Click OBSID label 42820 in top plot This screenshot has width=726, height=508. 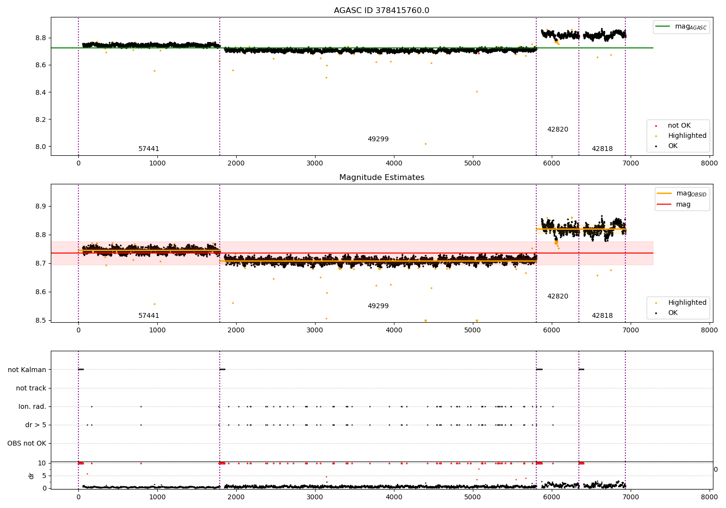click(558, 130)
